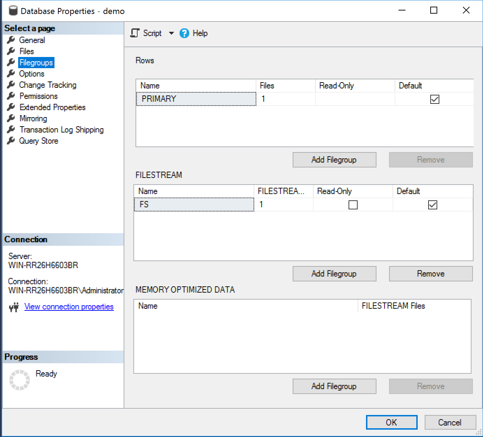
Task: Click Memory Optimized grid Name header
Action: pos(246,306)
